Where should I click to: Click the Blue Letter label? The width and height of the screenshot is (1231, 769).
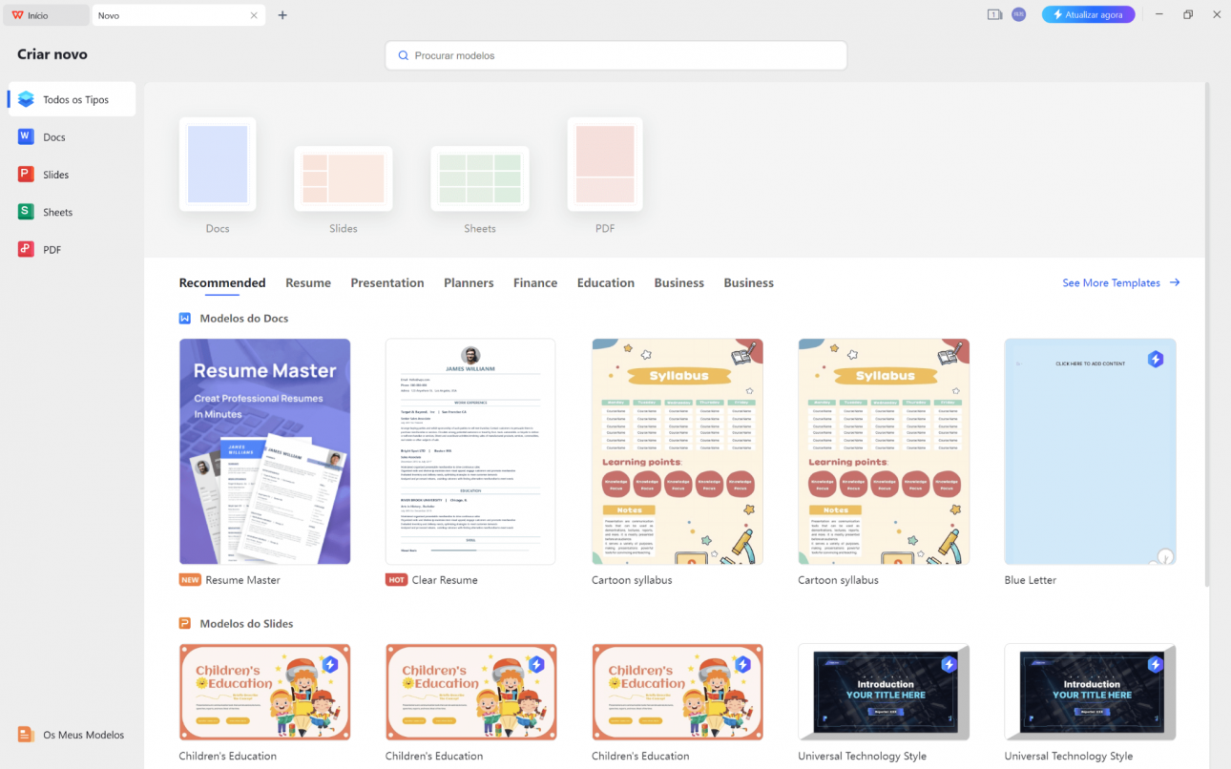coord(1031,579)
